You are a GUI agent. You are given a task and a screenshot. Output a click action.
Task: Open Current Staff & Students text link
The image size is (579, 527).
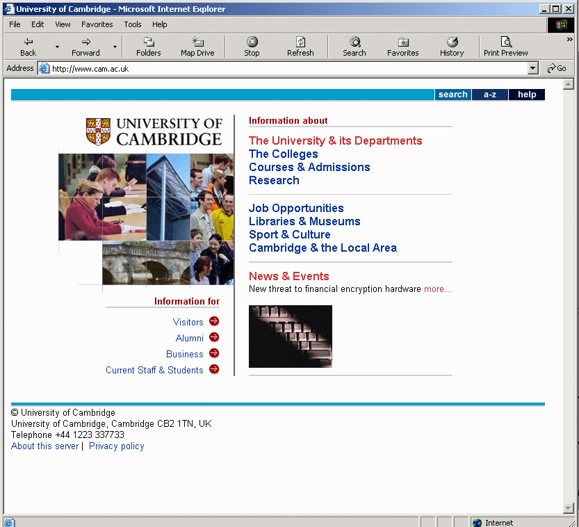(154, 370)
